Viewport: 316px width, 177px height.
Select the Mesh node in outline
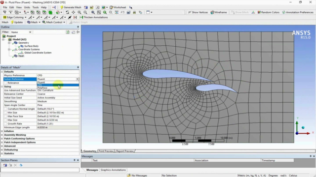point(21,56)
